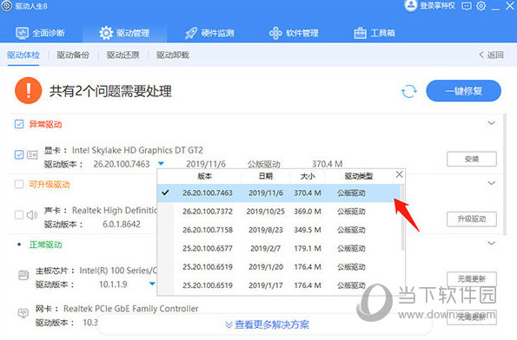Click the version list popup scrollbar

[x=402, y=218]
